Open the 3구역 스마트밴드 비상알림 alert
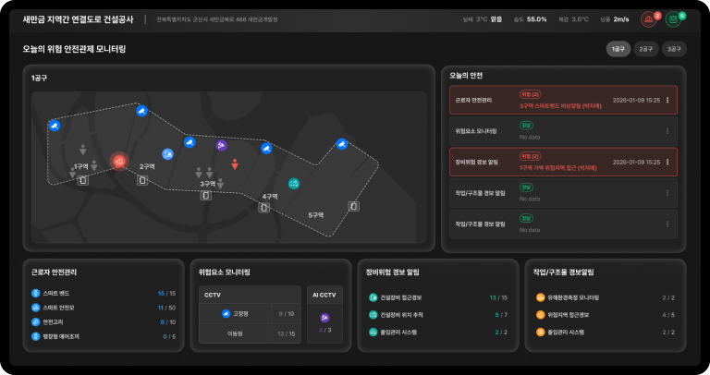 point(560,106)
